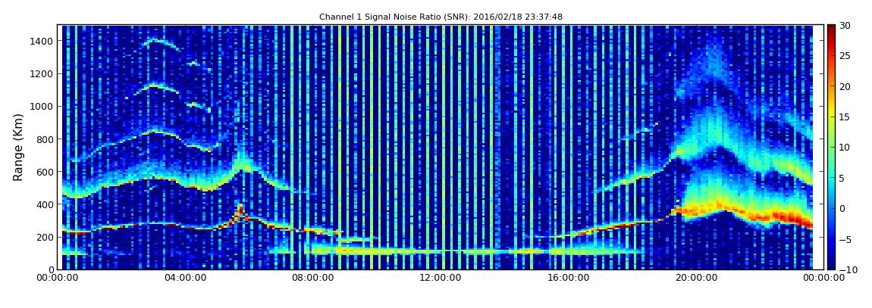
Task: Click the colorbar value 10
Action: coord(845,148)
